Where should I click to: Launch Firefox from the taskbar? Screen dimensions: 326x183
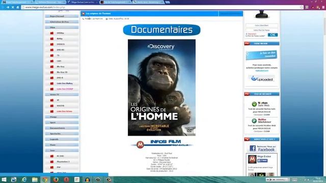[x=56, y=179]
